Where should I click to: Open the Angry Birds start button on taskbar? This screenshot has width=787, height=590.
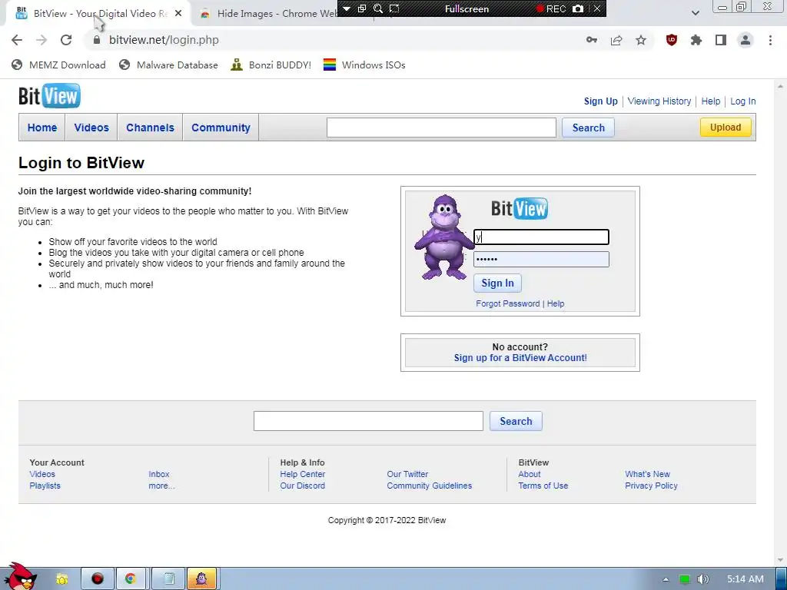point(19,577)
